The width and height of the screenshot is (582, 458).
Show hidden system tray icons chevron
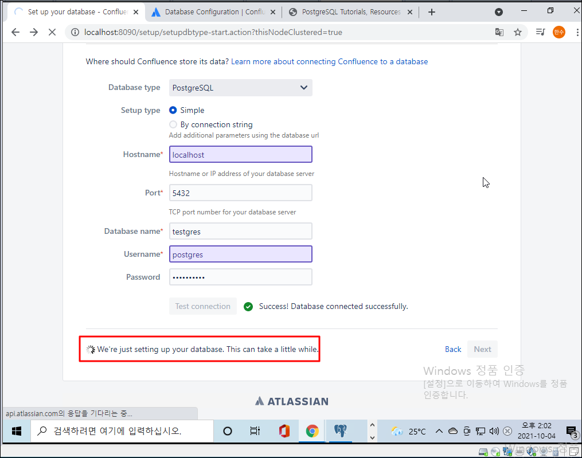pos(439,431)
